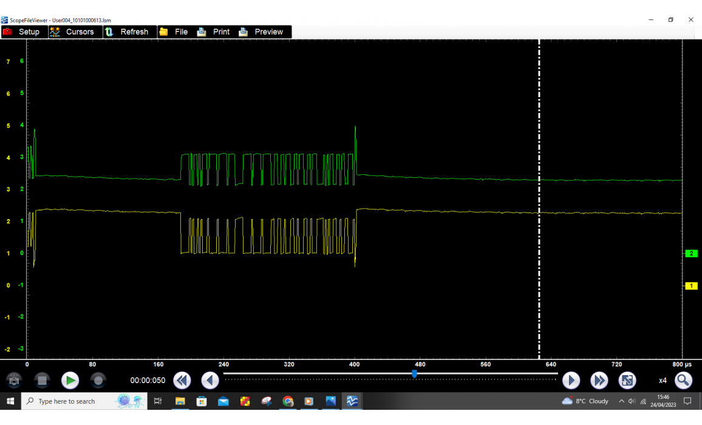The width and height of the screenshot is (702, 425).
Task: Fast forward with the double-right arrow button
Action: [x=599, y=381]
